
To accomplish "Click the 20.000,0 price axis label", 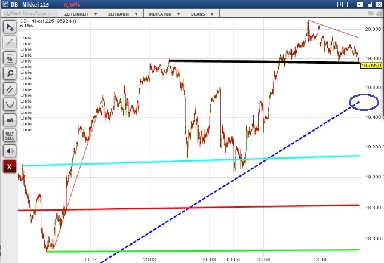I will click(x=374, y=29).
